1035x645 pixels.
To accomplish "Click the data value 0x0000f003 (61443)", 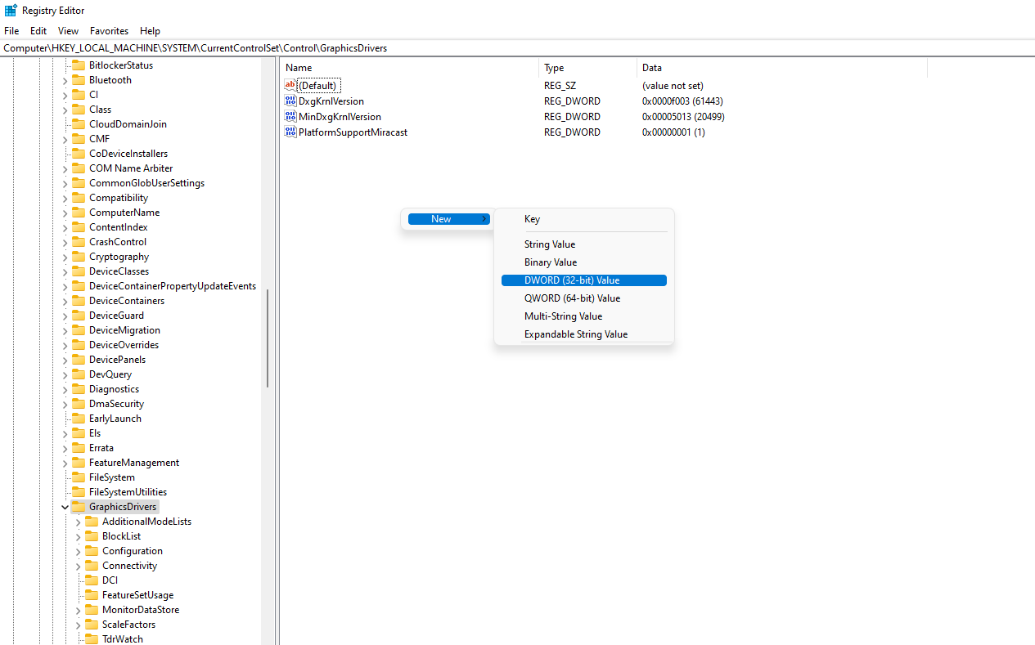I will (682, 101).
